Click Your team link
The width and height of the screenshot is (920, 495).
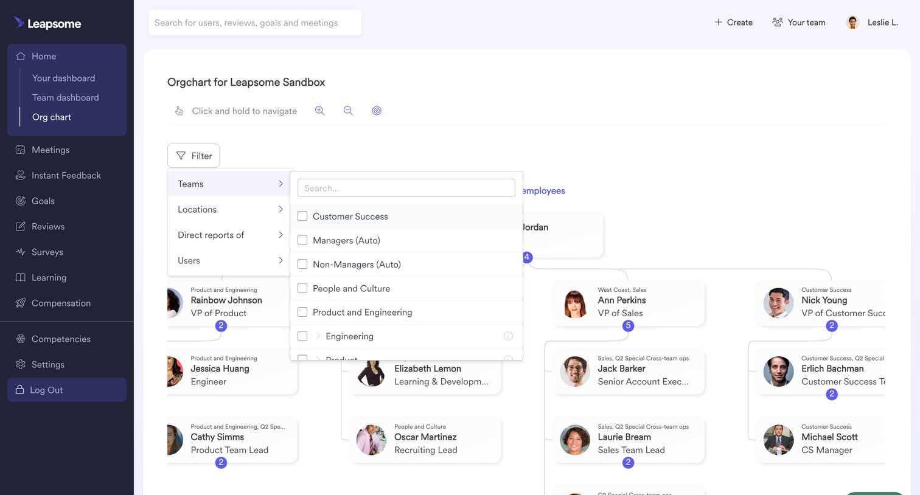799,22
